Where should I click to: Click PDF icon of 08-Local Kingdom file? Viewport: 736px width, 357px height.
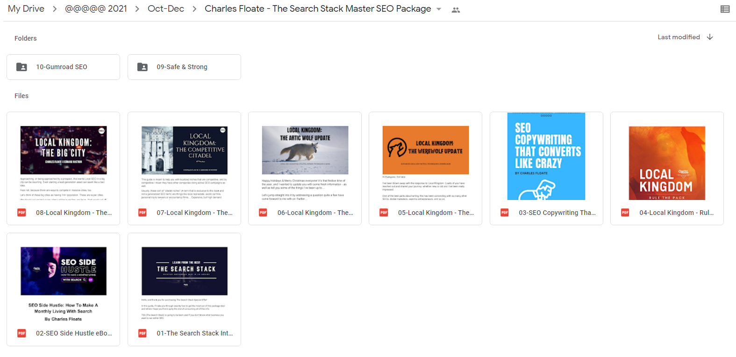[21, 213]
